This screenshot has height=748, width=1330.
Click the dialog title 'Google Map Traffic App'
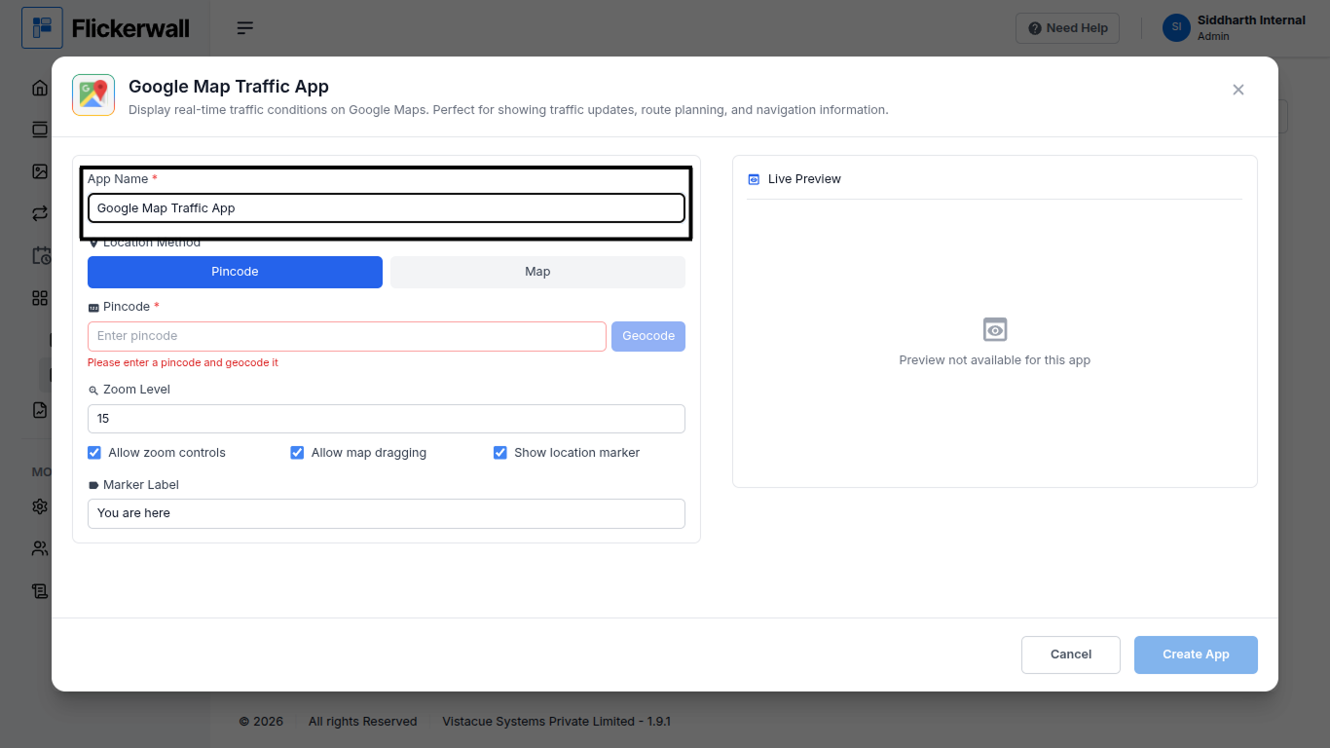tap(229, 87)
